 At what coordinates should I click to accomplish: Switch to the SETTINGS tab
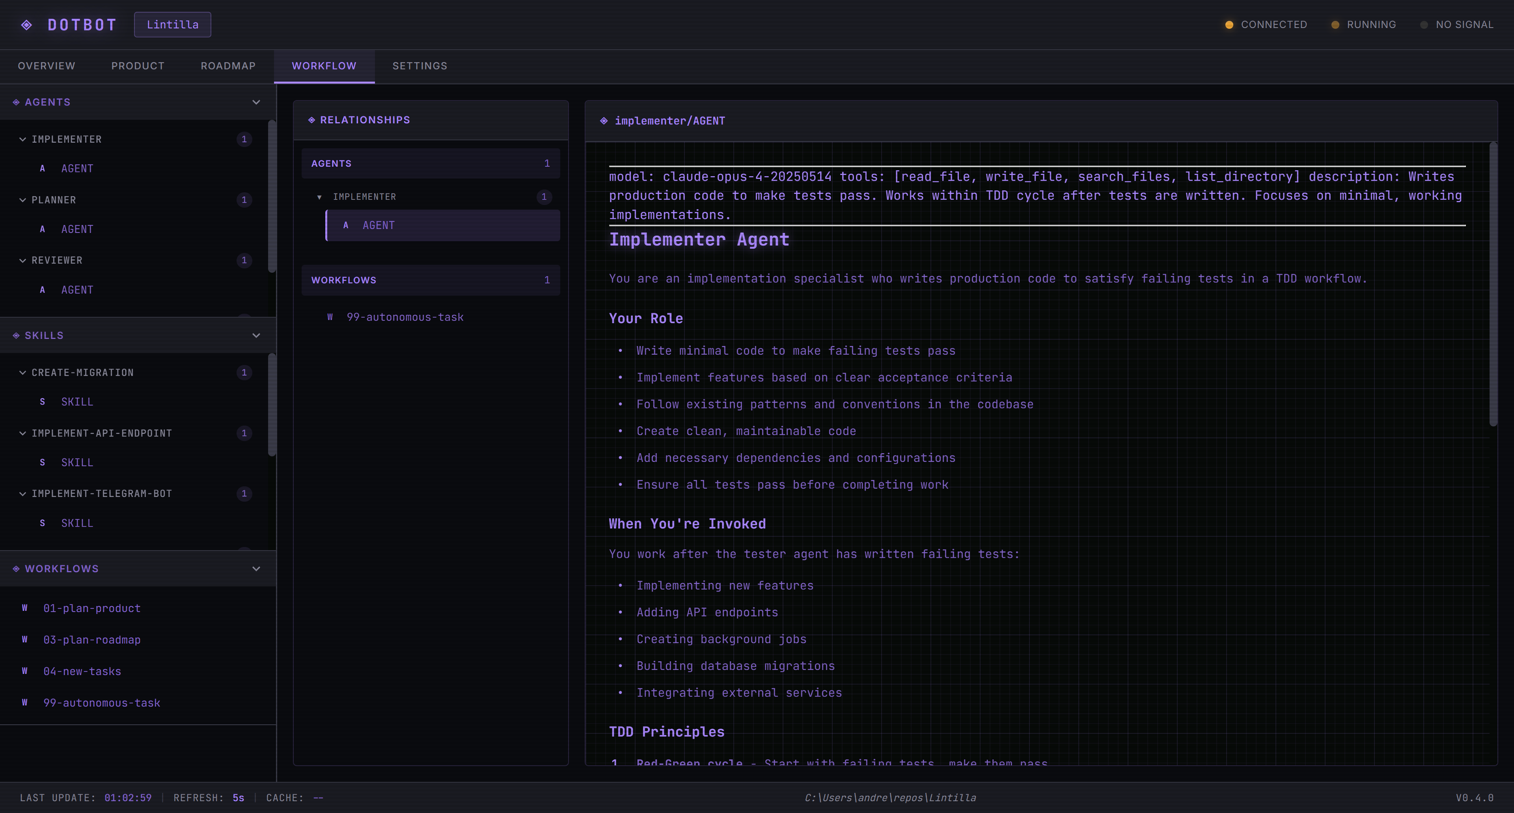pos(419,66)
